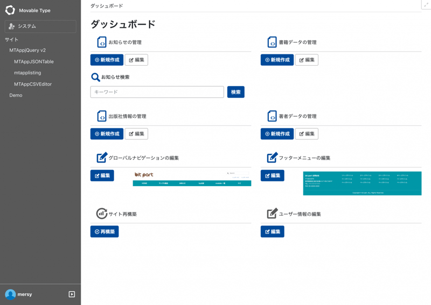The width and height of the screenshot is (431, 305).
Task: Click the mersy user avatar icon
Action: (10, 294)
